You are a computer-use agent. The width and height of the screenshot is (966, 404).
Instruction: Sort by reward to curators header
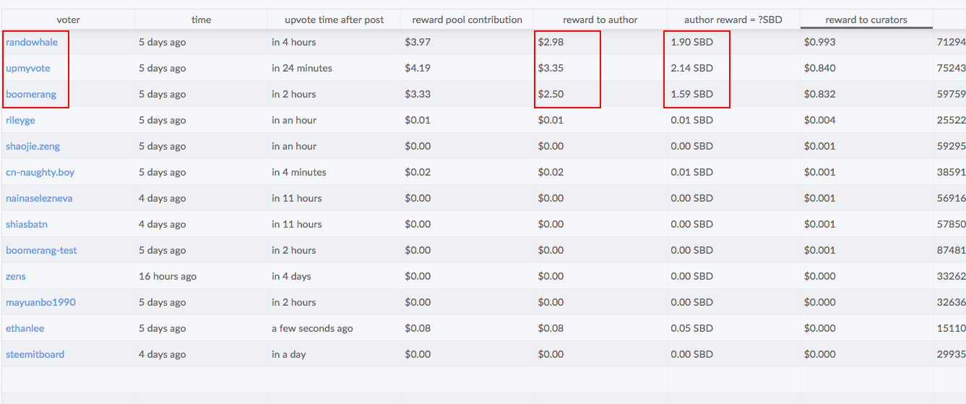tap(866, 20)
